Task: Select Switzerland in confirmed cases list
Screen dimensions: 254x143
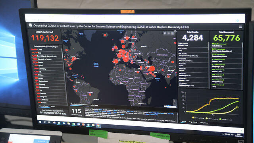Action: (49, 81)
